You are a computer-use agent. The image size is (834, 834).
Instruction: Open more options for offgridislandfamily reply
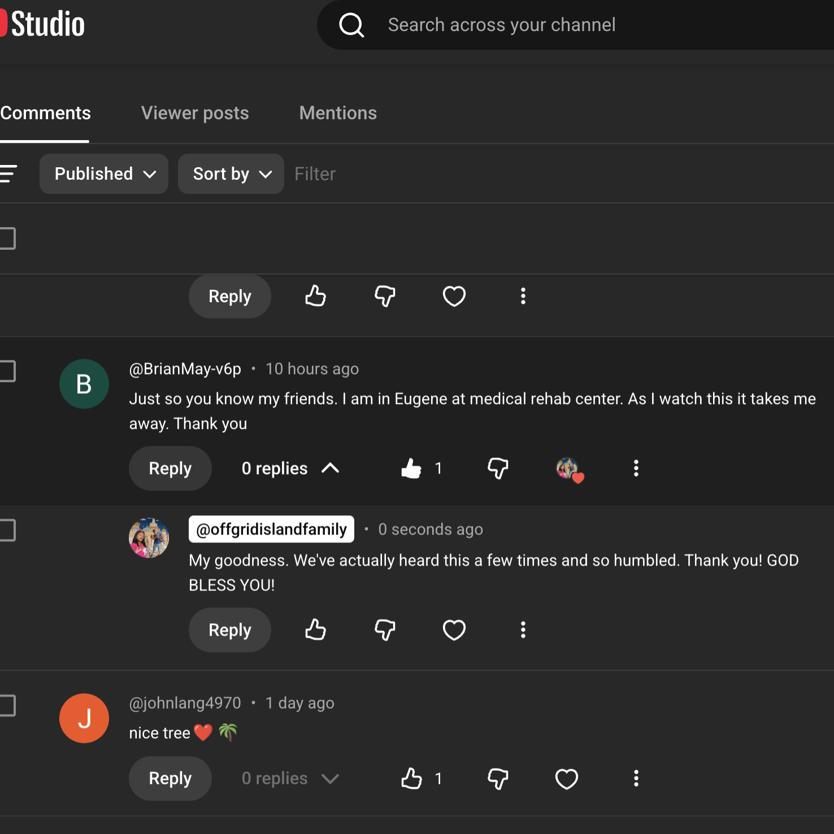pos(523,629)
